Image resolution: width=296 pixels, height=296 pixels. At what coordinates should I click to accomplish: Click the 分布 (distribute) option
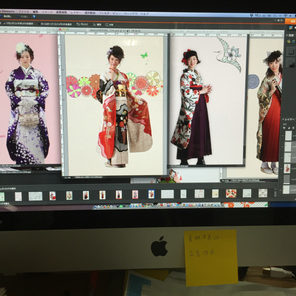click(110, 25)
